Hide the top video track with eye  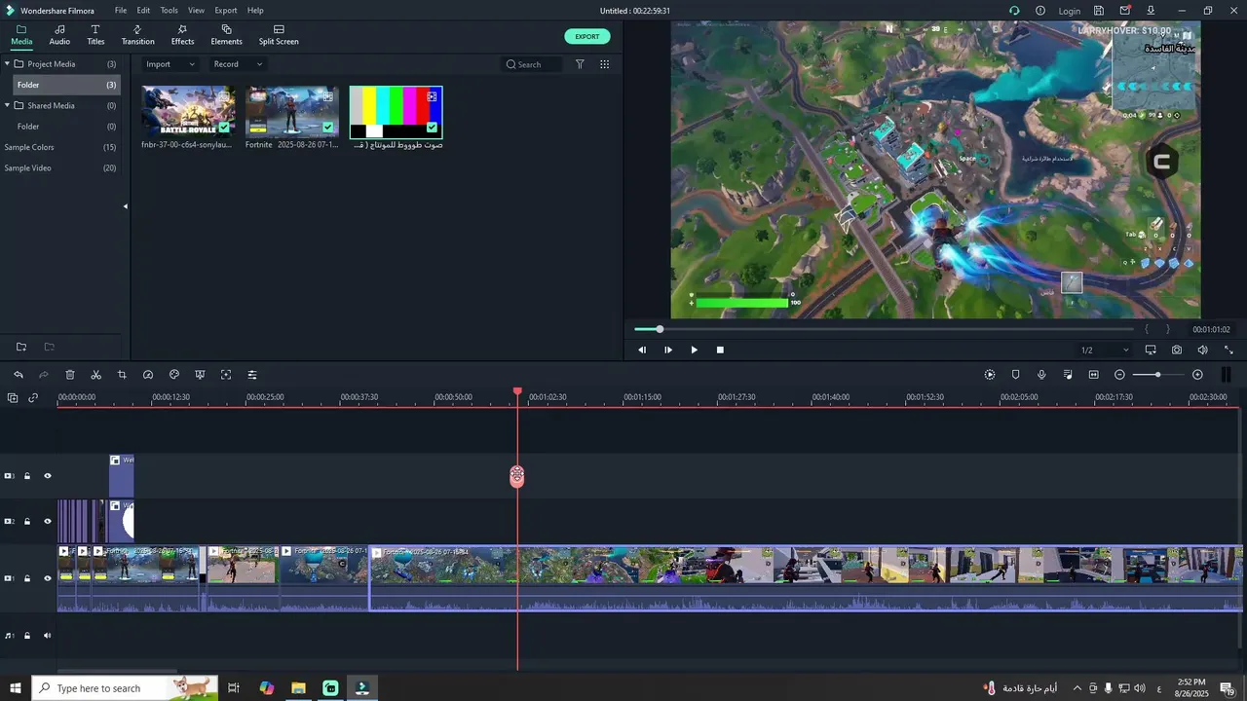pyautogui.click(x=47, y=476)
